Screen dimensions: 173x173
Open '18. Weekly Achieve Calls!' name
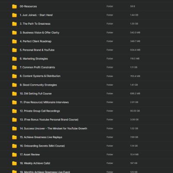pos(35,163)
